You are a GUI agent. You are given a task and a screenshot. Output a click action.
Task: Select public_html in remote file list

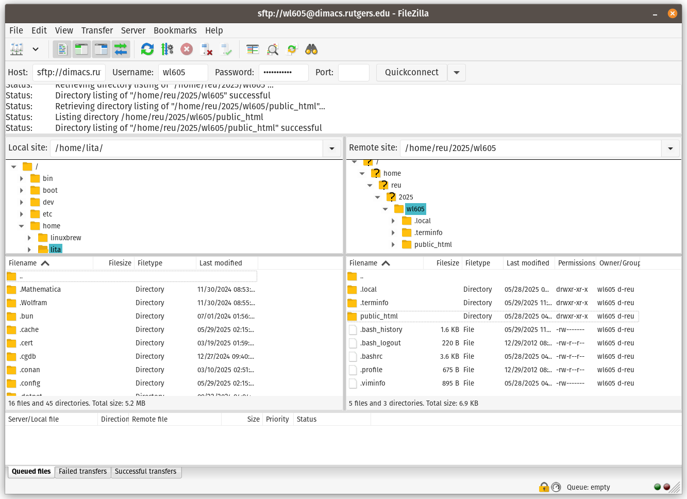[493, 316]
